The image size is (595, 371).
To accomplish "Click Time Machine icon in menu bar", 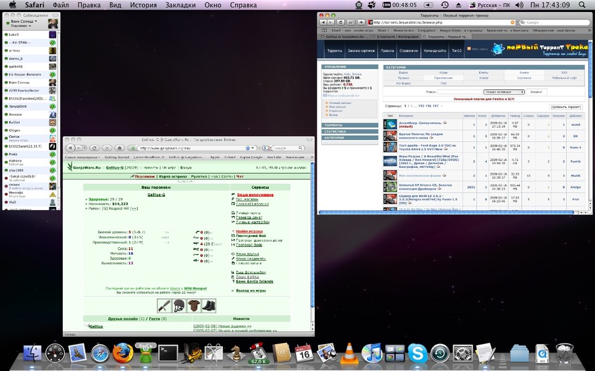I will click(445, 5).
